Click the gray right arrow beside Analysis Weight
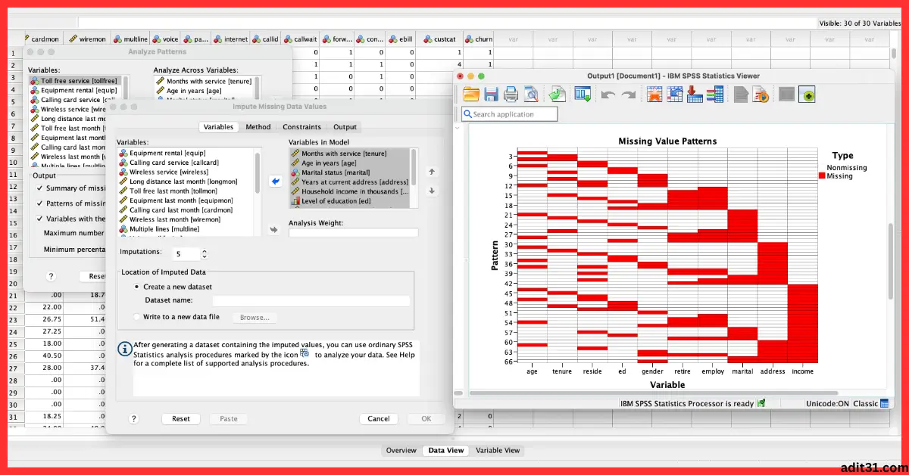The image size is (909, 475). (274, 229)
